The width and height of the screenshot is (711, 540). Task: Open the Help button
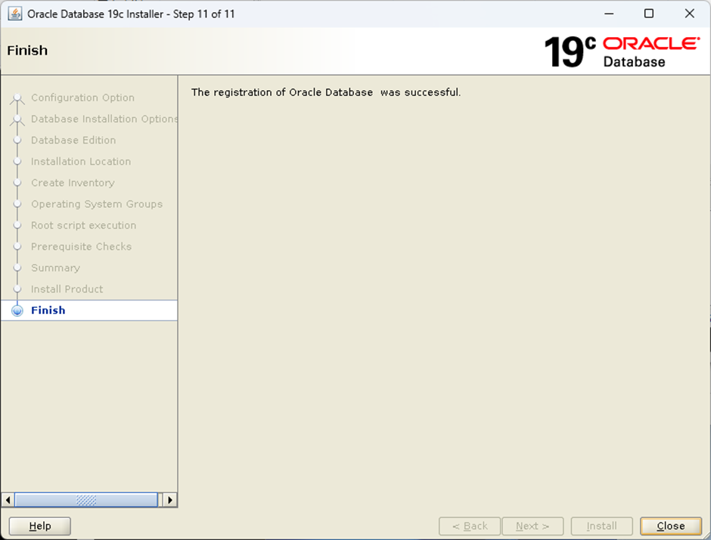[40, 526]
